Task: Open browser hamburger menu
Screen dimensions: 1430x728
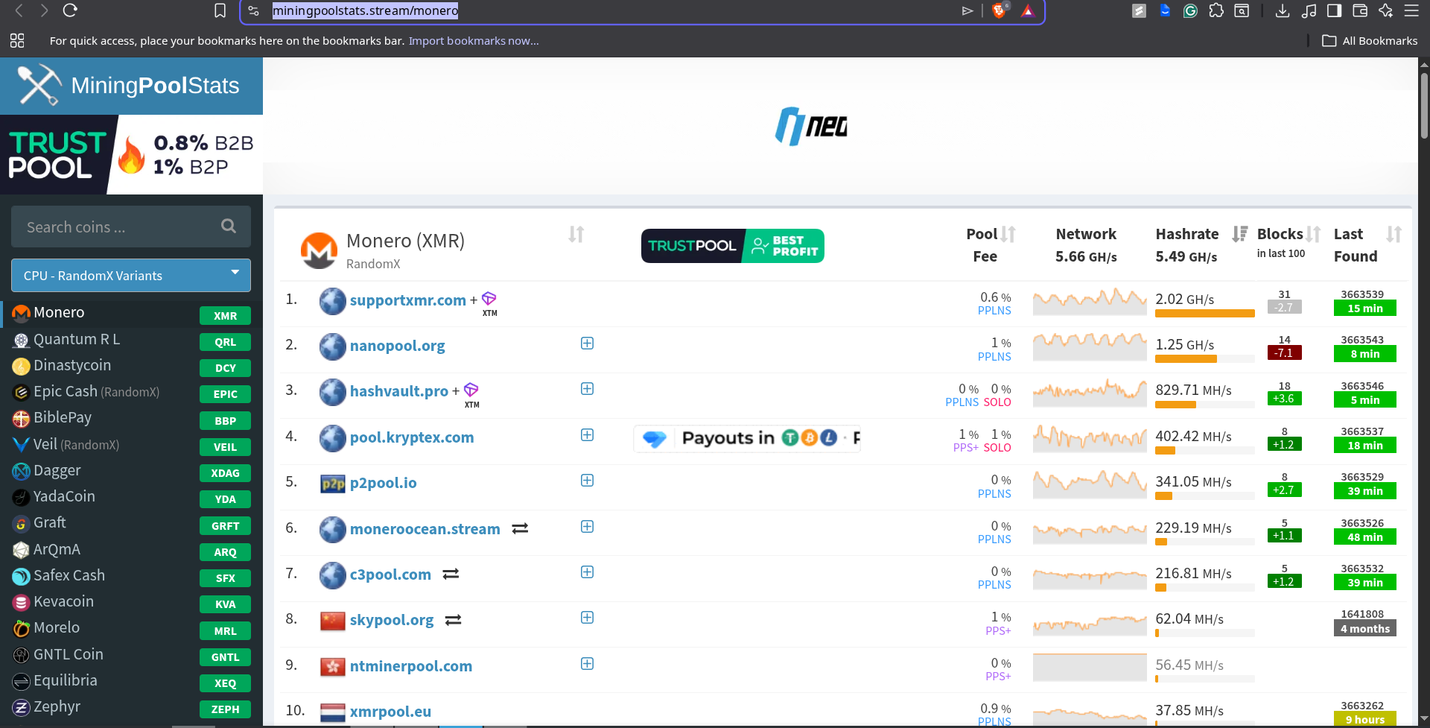Action: 1411,10
